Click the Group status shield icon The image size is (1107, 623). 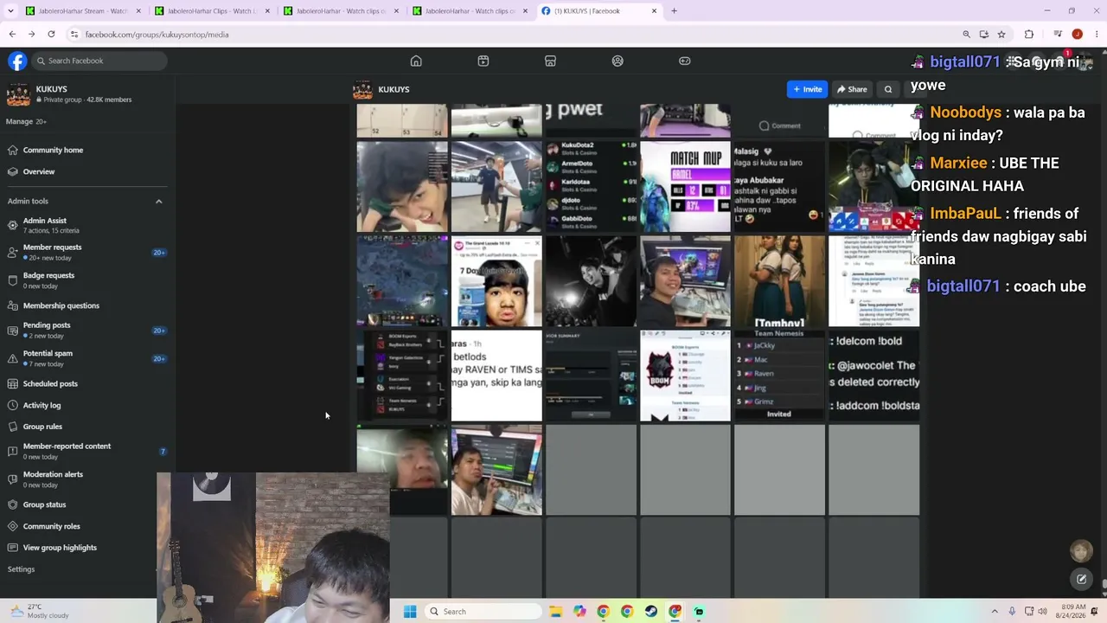click(12, 504)
